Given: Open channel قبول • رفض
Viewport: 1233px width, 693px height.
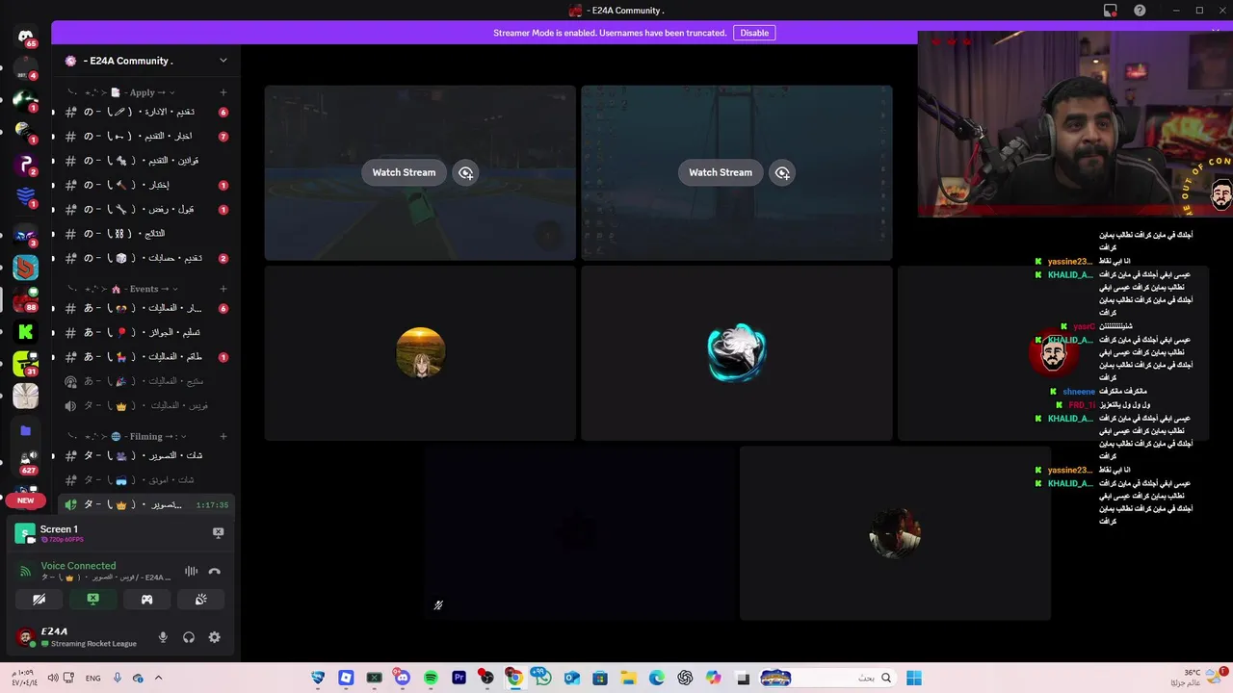Looking at the screenshot, I should [146, 209].
